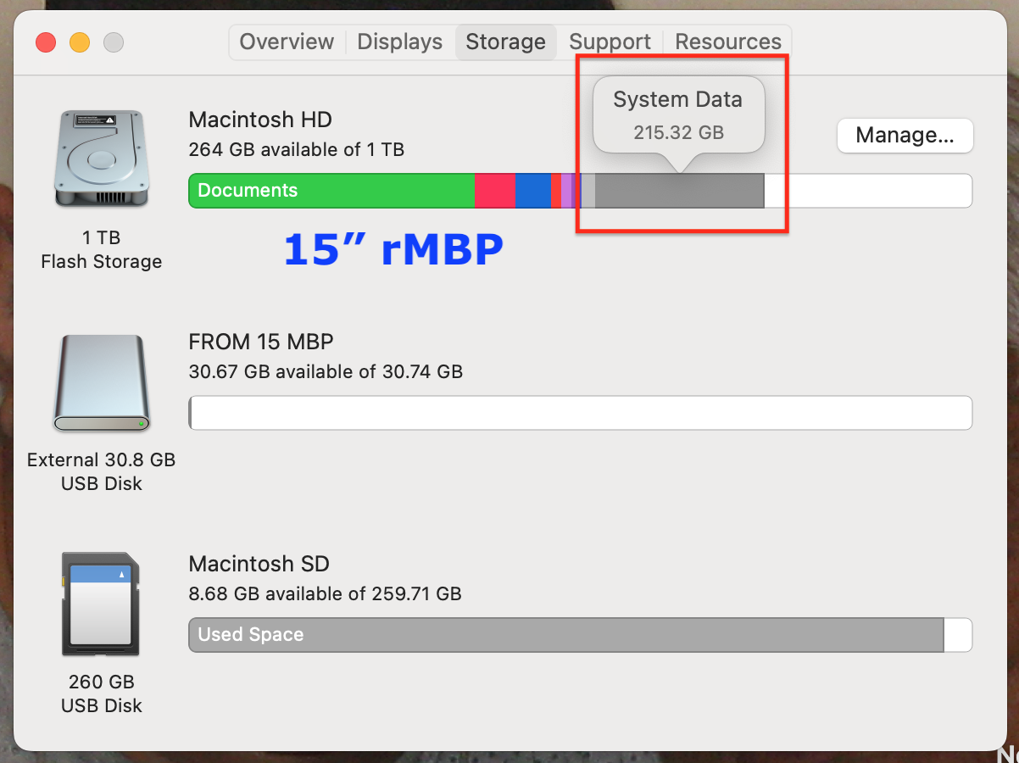The height and width of the screenshot is (763, 1019).
Task: Open the Resources tab
Action: click(728, 42)
